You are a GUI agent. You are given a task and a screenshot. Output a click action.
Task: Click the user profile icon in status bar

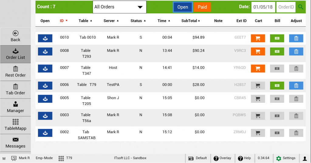(x=305, y=158)
